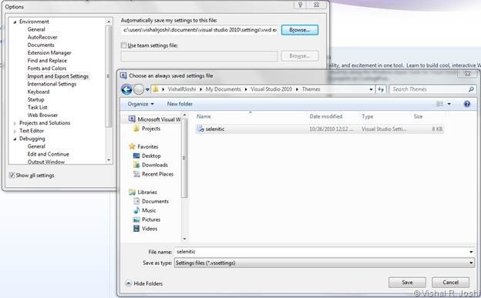Click the Hide Folders link
Screen dimensions: 481x298
148,283
